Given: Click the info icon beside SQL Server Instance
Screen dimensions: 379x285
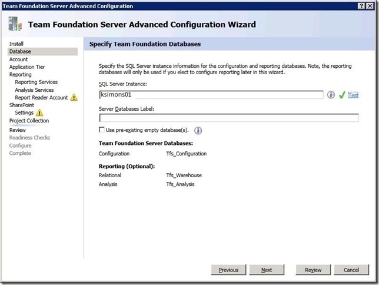Looking at the screenshot, I should pos(331,95).
